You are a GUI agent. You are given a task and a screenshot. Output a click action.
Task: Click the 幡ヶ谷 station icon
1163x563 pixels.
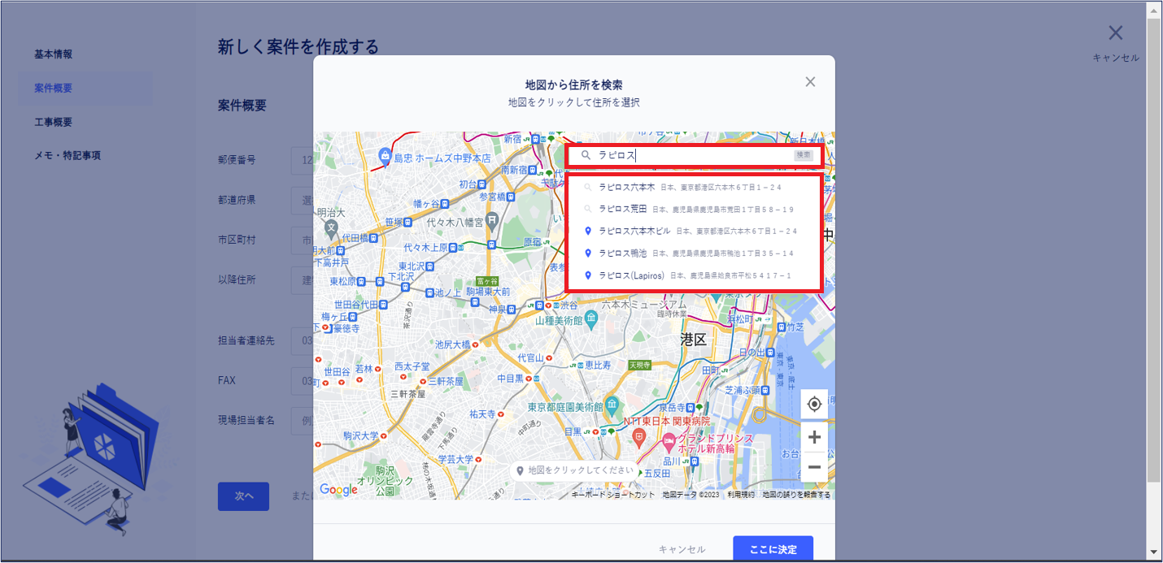coord(446,204)
